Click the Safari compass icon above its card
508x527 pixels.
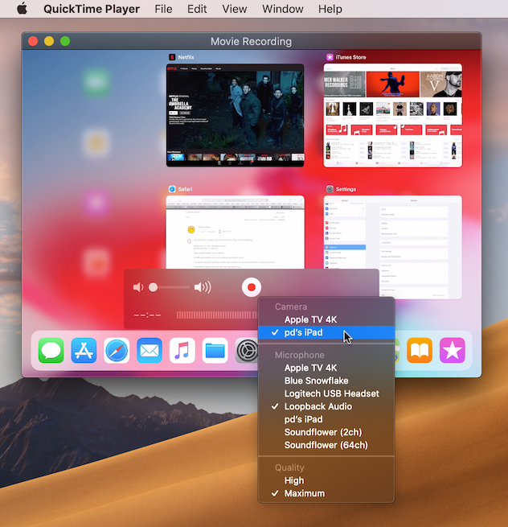[x=172, y=189]
